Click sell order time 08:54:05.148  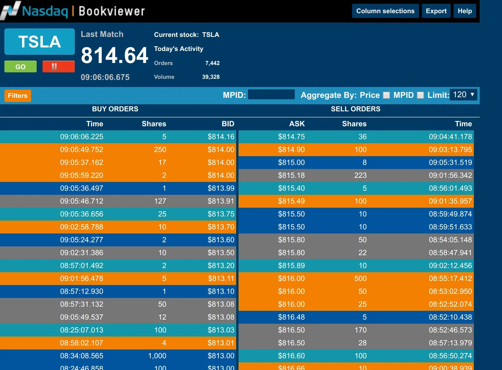tap(450, 240)
